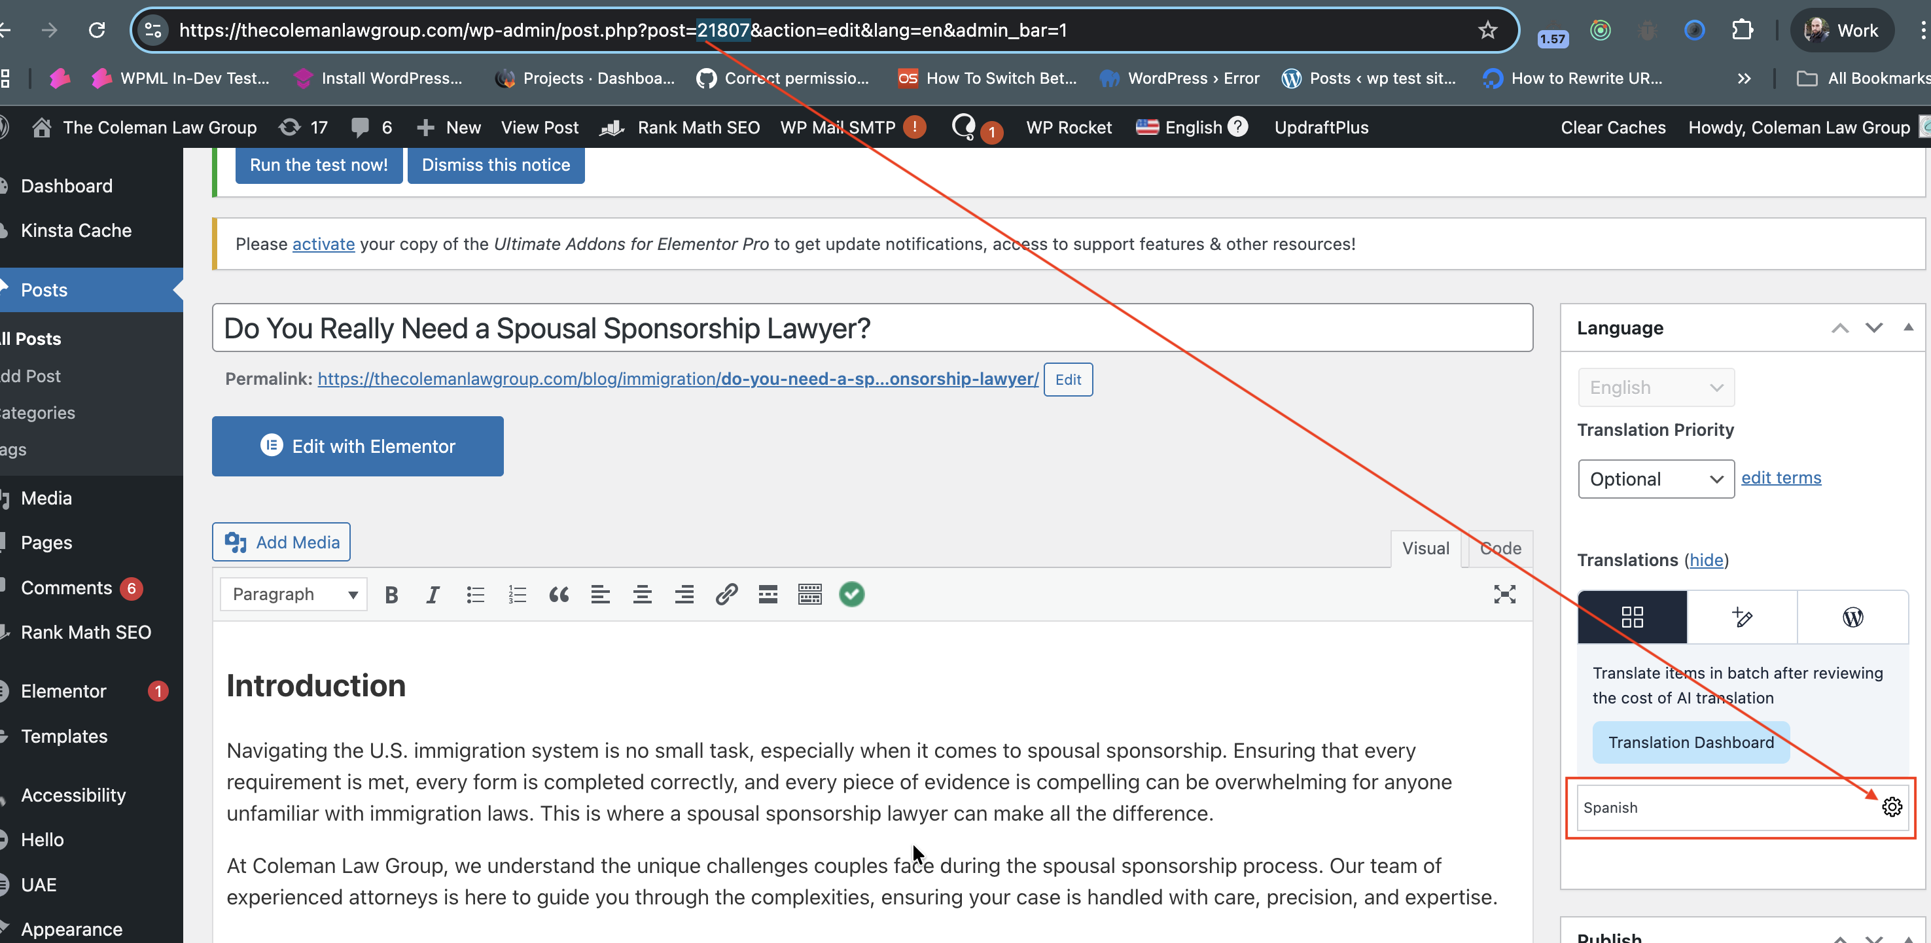Bookmark page with the star icon
The width and height of the screenshot is (1931, 943).
tap(1487, 30)
